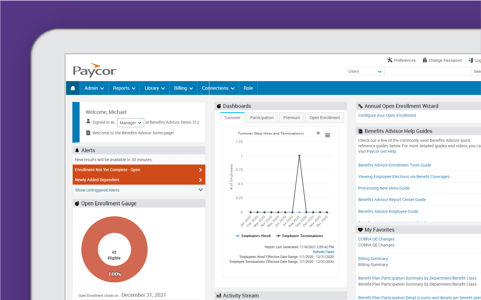
Task: Click the Help Guides document icon
Action: click(360, 131)
